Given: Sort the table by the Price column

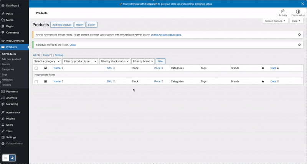Looking at the screenshot, I should pos(157,68).
